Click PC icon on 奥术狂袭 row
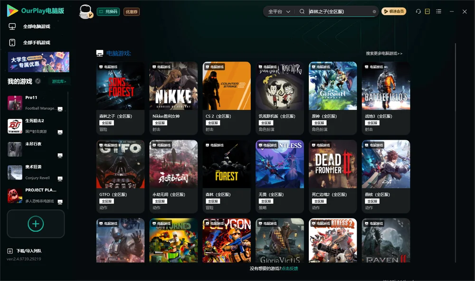 [60, 178]
